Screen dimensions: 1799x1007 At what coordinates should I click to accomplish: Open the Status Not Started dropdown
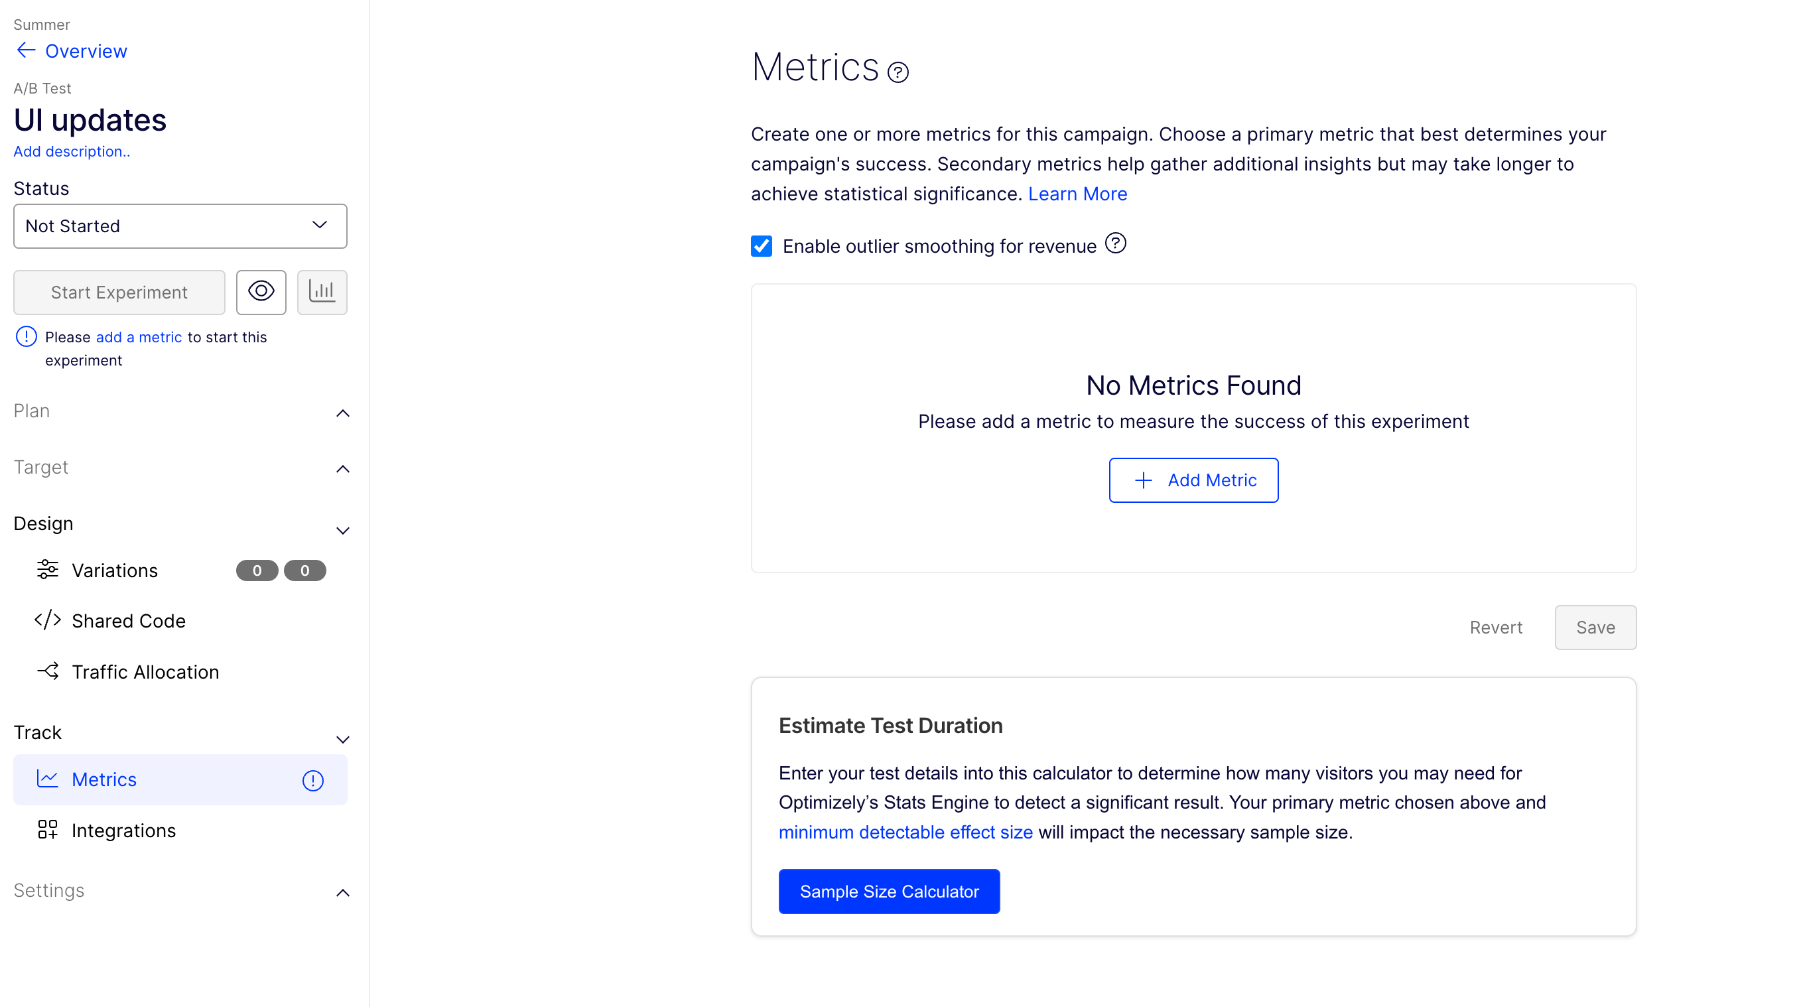(x=180, y=226)
